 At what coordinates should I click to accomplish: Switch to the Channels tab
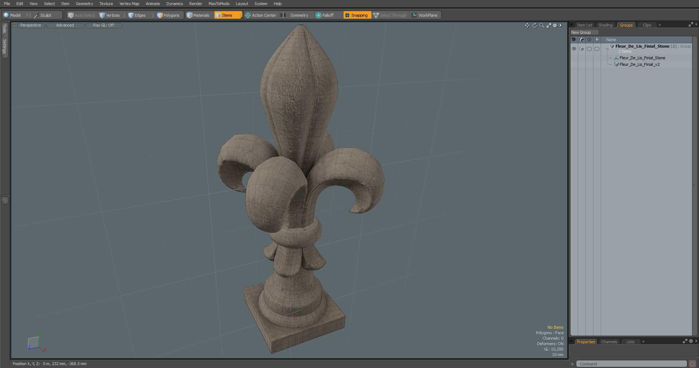pyautogui.click(x=609, y=342)
